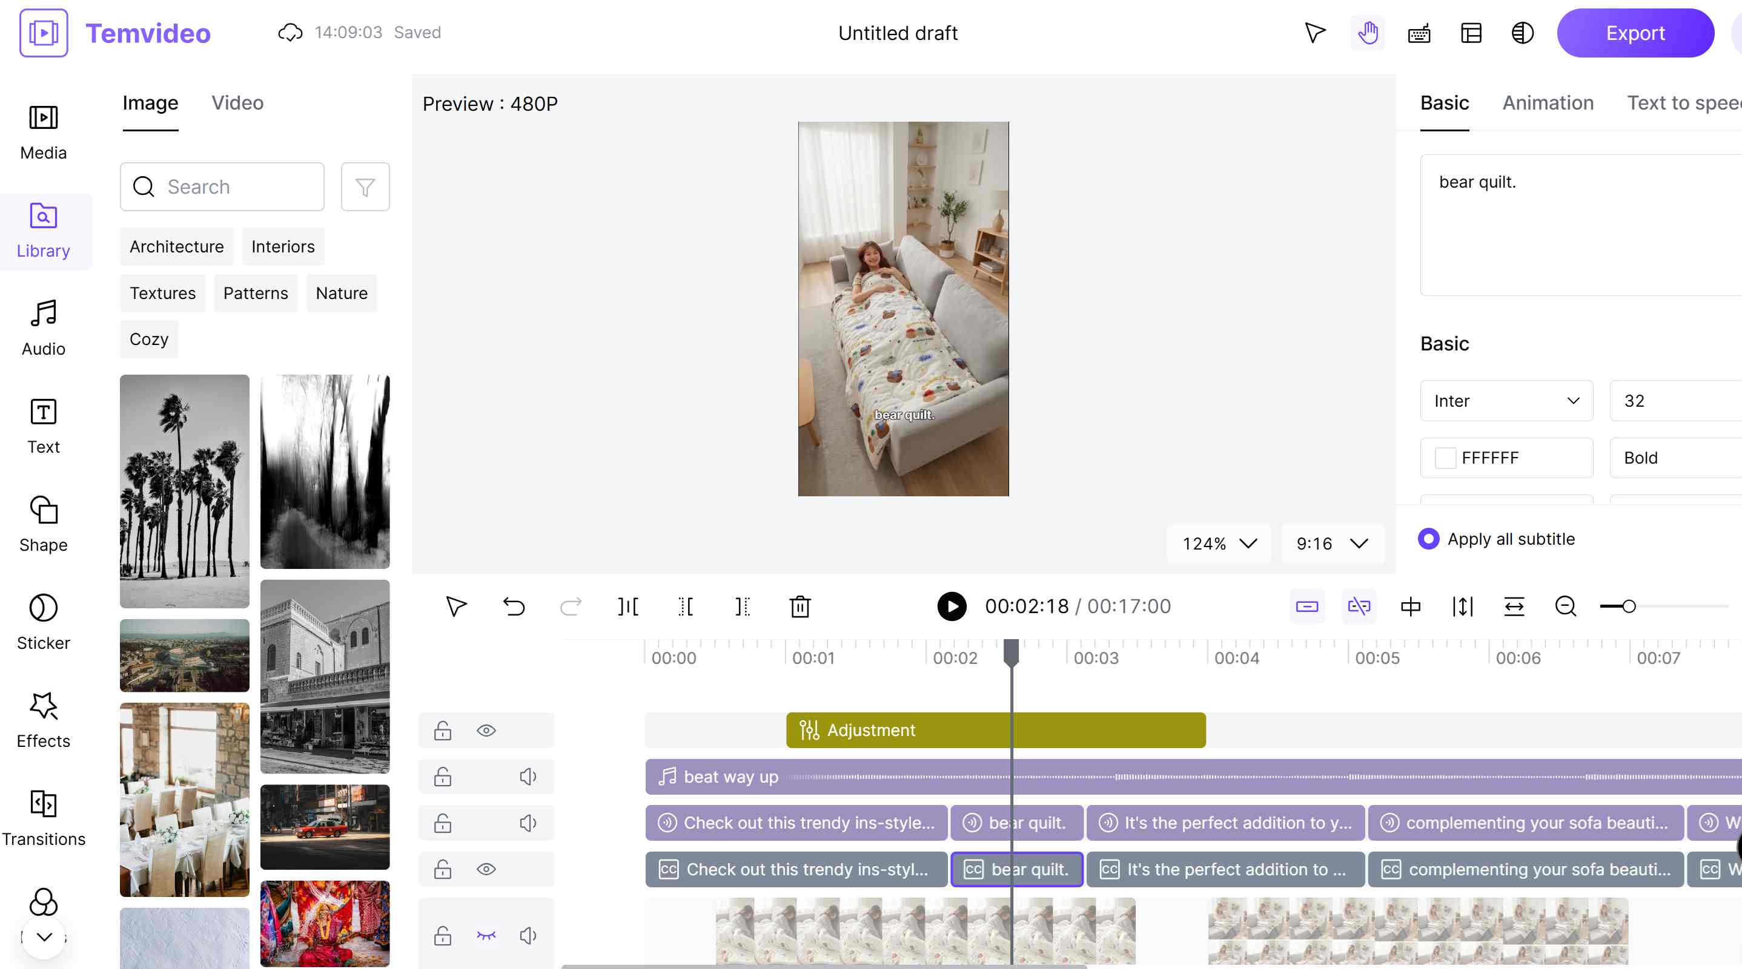Expand the 124% preview zoom dropdown
This screenshot has height=969, width=1742.
click(x=1219, y=544)
